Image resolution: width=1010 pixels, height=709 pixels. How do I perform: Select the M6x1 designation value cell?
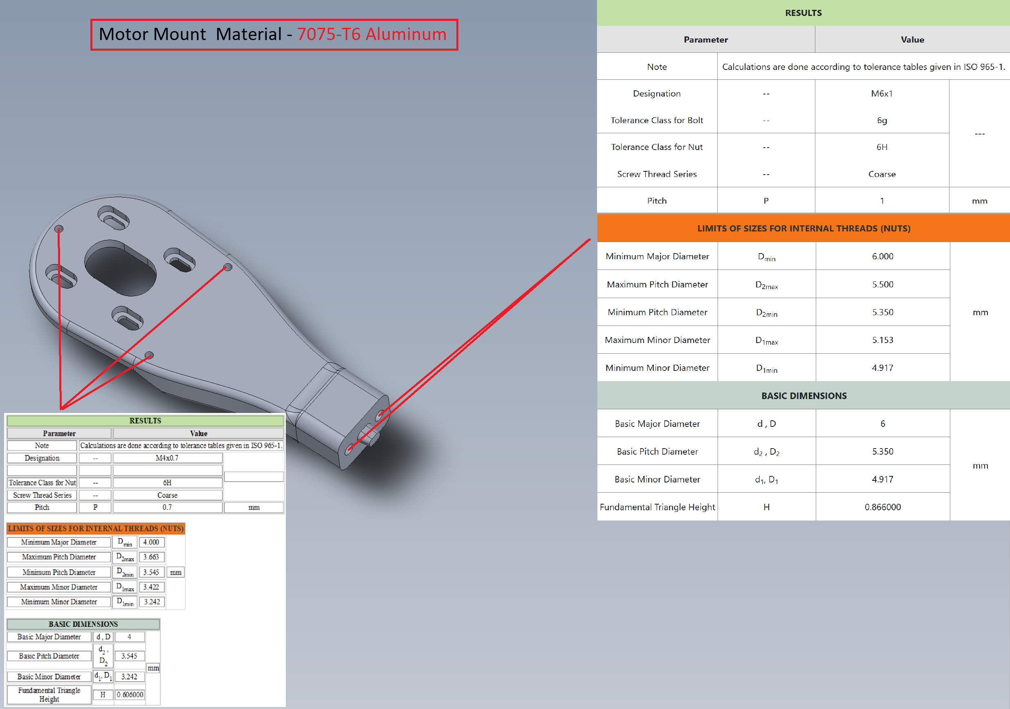pos(882,93)
